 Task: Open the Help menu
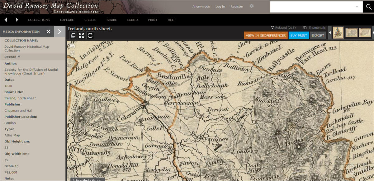[x=172, y=20]
